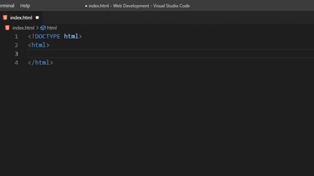Click line number 2 in the gutter
Viewport: 314px width, 176px height.
[x=16, y=45]
